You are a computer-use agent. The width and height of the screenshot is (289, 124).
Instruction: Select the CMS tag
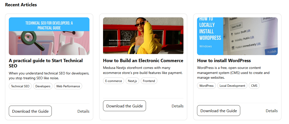(x=254, y=86)
